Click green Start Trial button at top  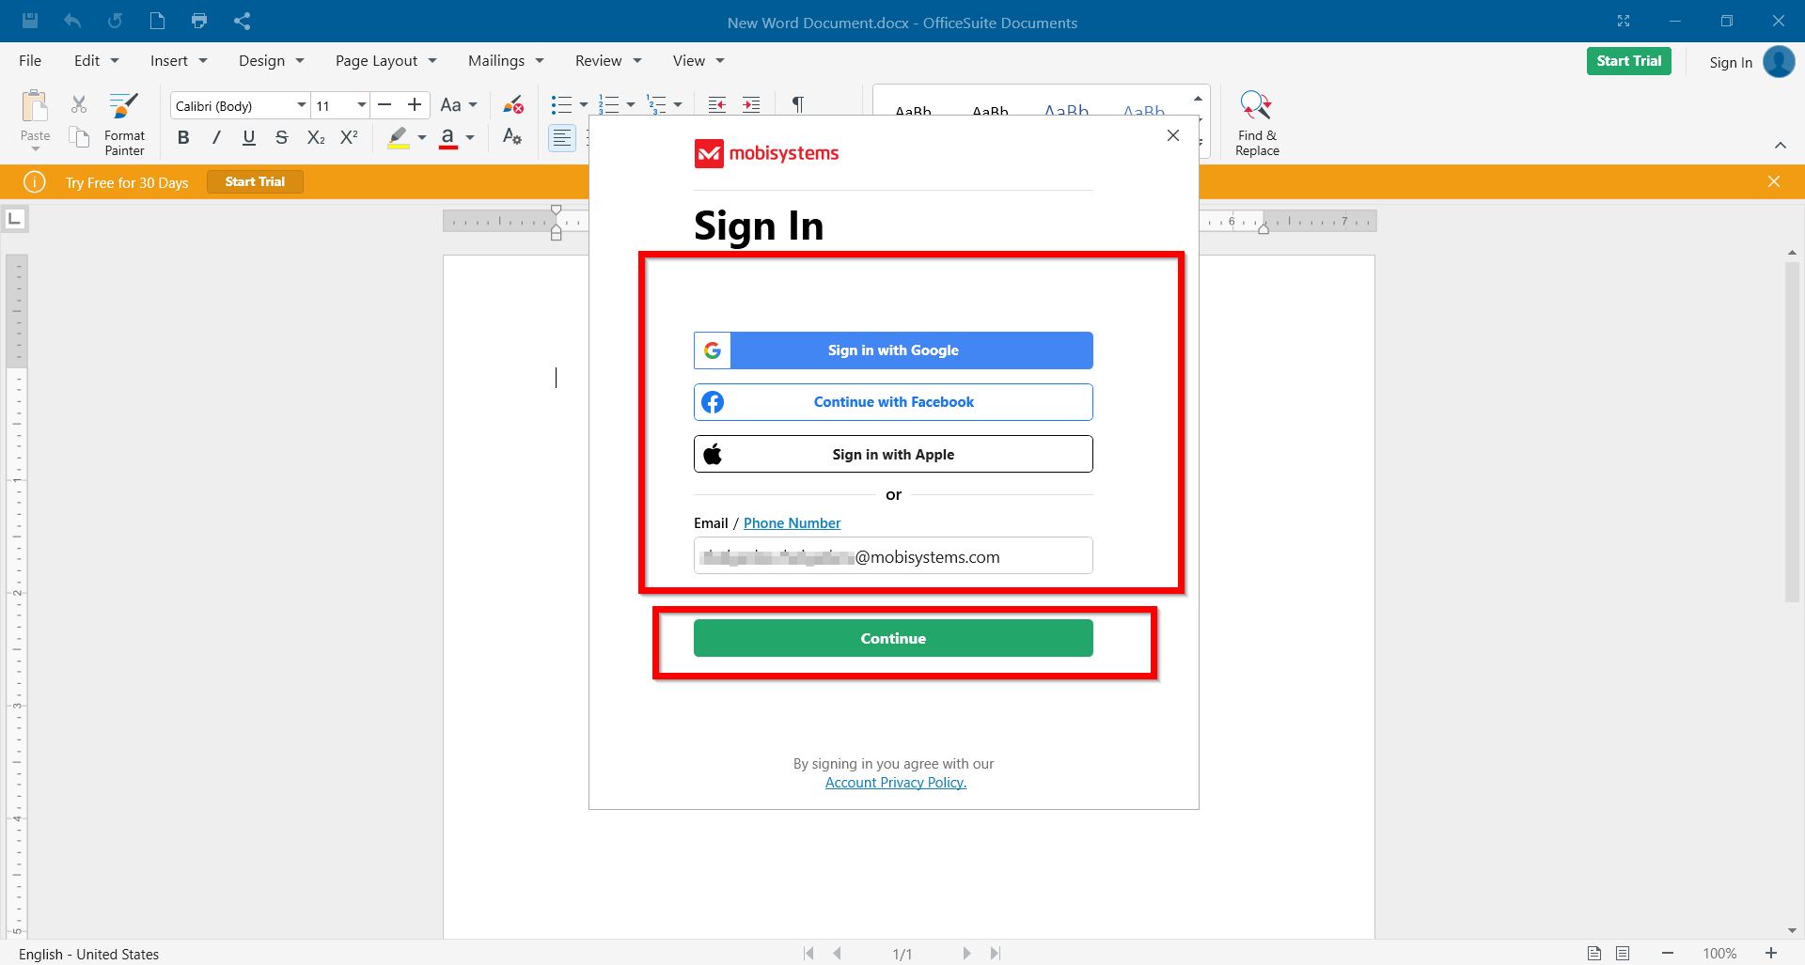click(x=1628, y=61)
